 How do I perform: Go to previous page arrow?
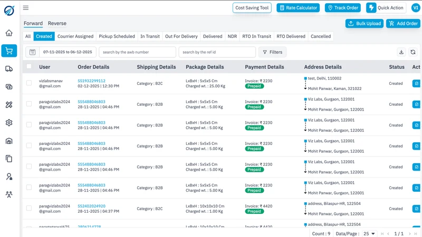pos(388,234)
